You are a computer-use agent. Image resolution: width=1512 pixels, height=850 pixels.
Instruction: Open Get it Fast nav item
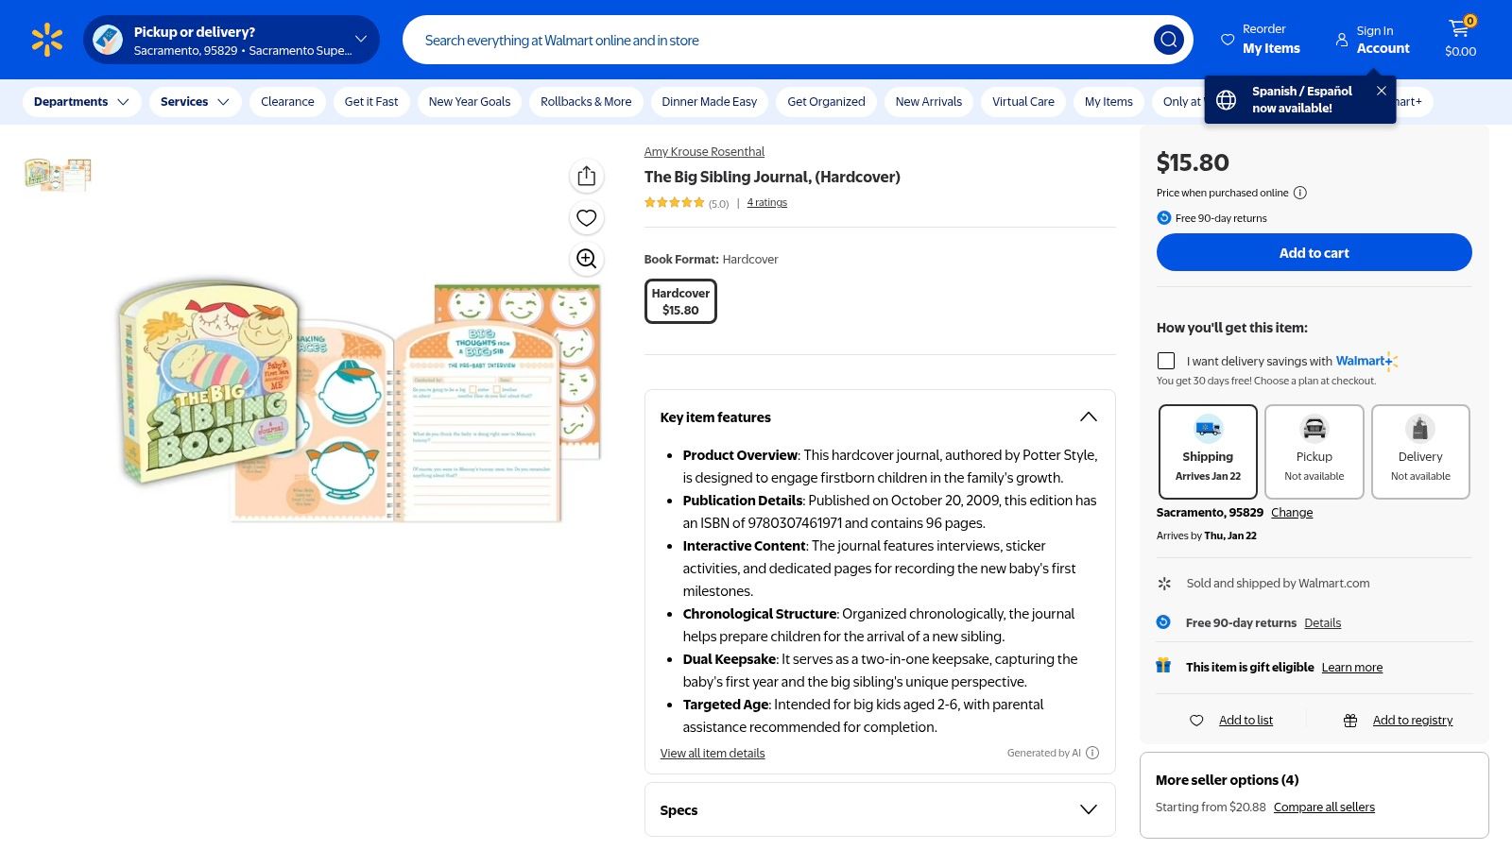371,101
